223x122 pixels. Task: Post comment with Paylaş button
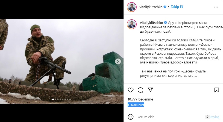(x=214, y=117)
